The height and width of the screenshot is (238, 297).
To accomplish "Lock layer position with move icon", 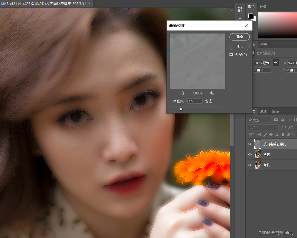I will (271, 135).
